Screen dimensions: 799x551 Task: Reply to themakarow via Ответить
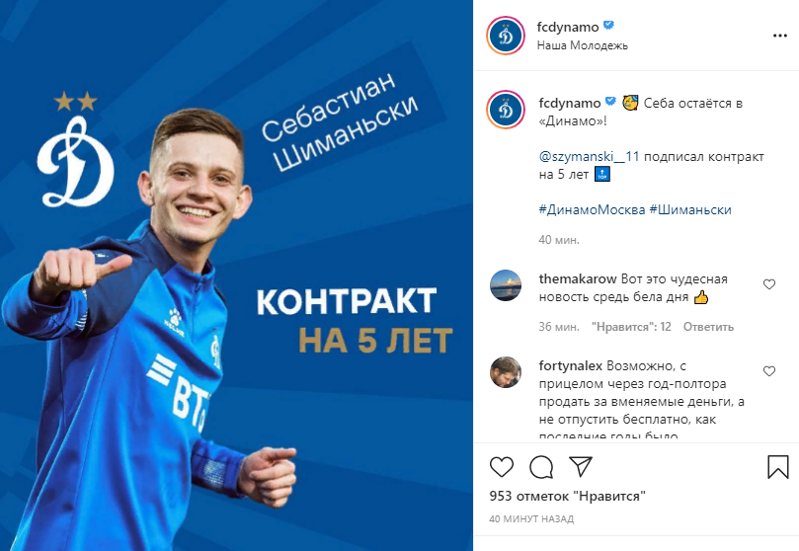coord(708,327)
